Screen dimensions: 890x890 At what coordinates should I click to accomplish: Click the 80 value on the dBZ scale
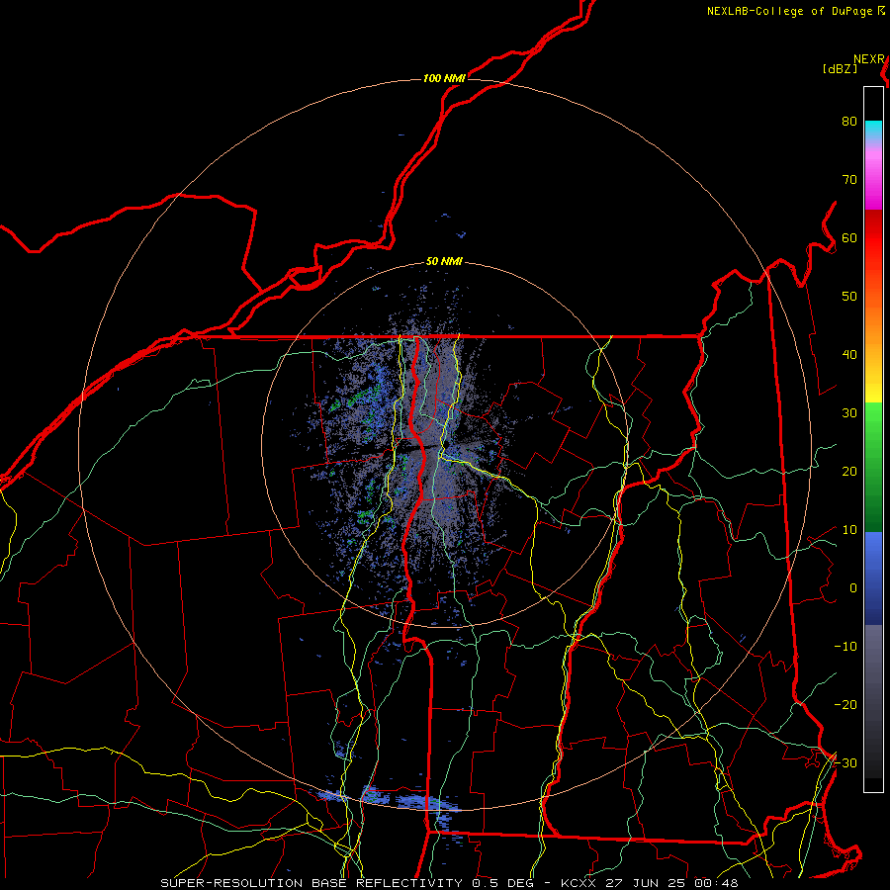(x=849, y=121)
